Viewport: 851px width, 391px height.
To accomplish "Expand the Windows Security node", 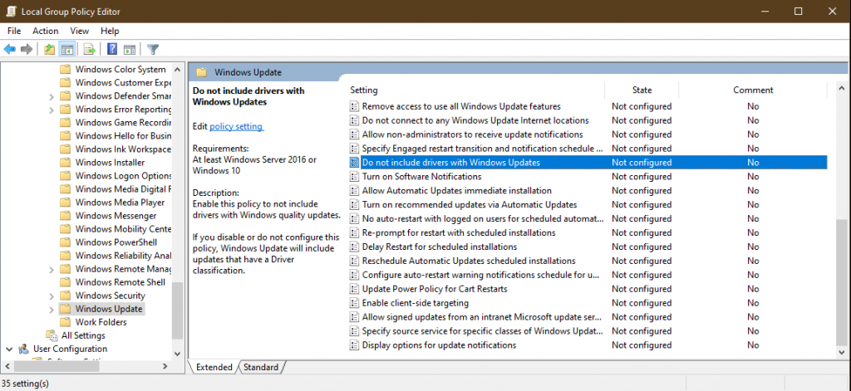I will [52, 296].
